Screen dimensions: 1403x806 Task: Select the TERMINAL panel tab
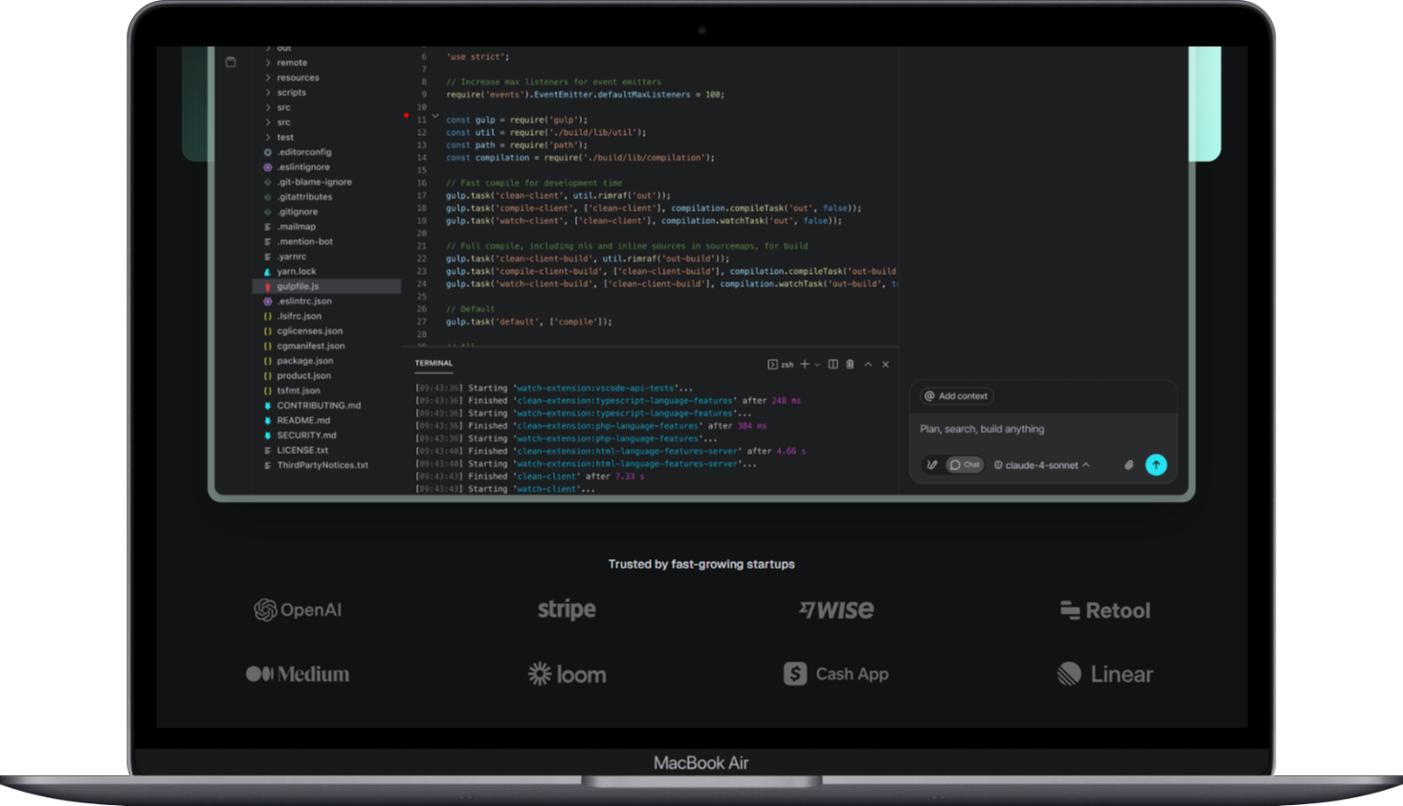(x=434, y=364)
